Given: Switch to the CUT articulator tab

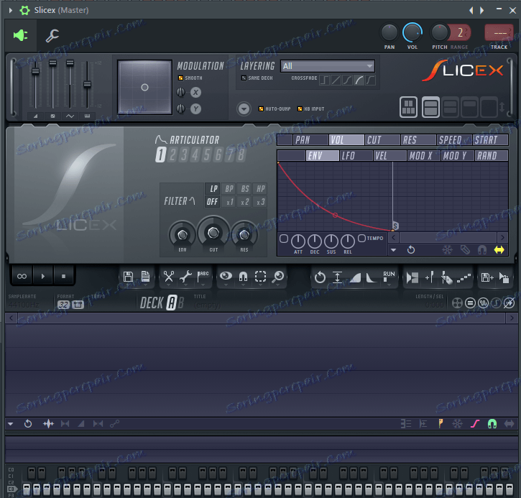Looking at the screenshot, I should (x=374, y=140).
